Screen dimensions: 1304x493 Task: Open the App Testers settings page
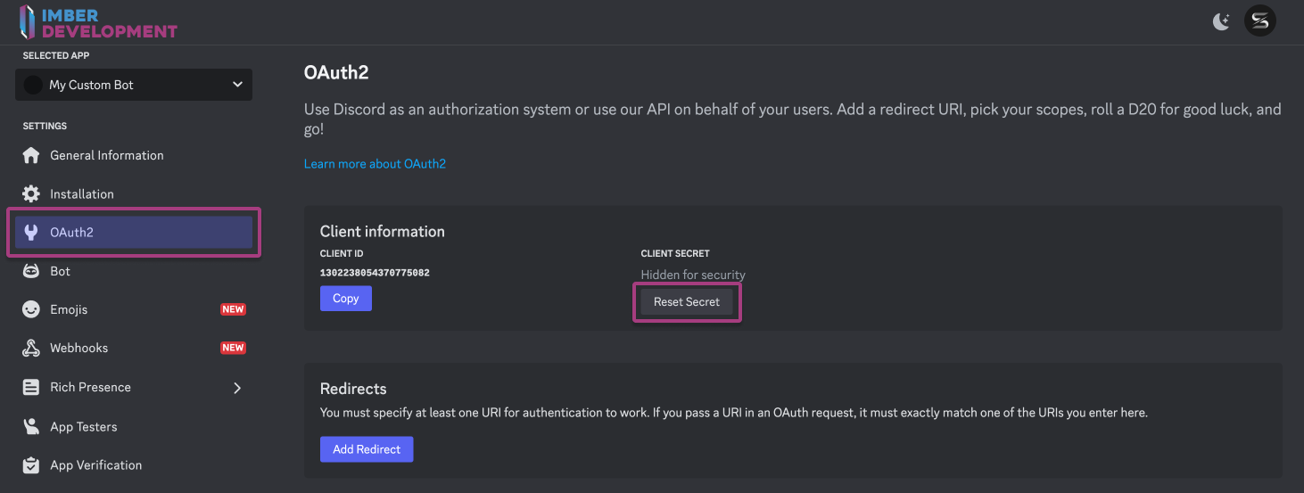click(84, 426)
